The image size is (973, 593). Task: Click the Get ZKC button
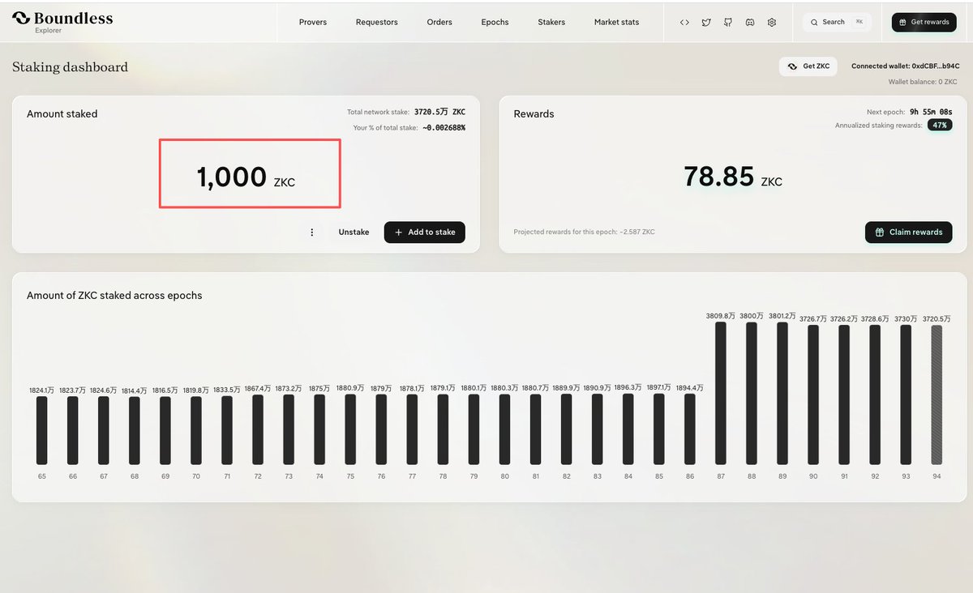[808, 66]
